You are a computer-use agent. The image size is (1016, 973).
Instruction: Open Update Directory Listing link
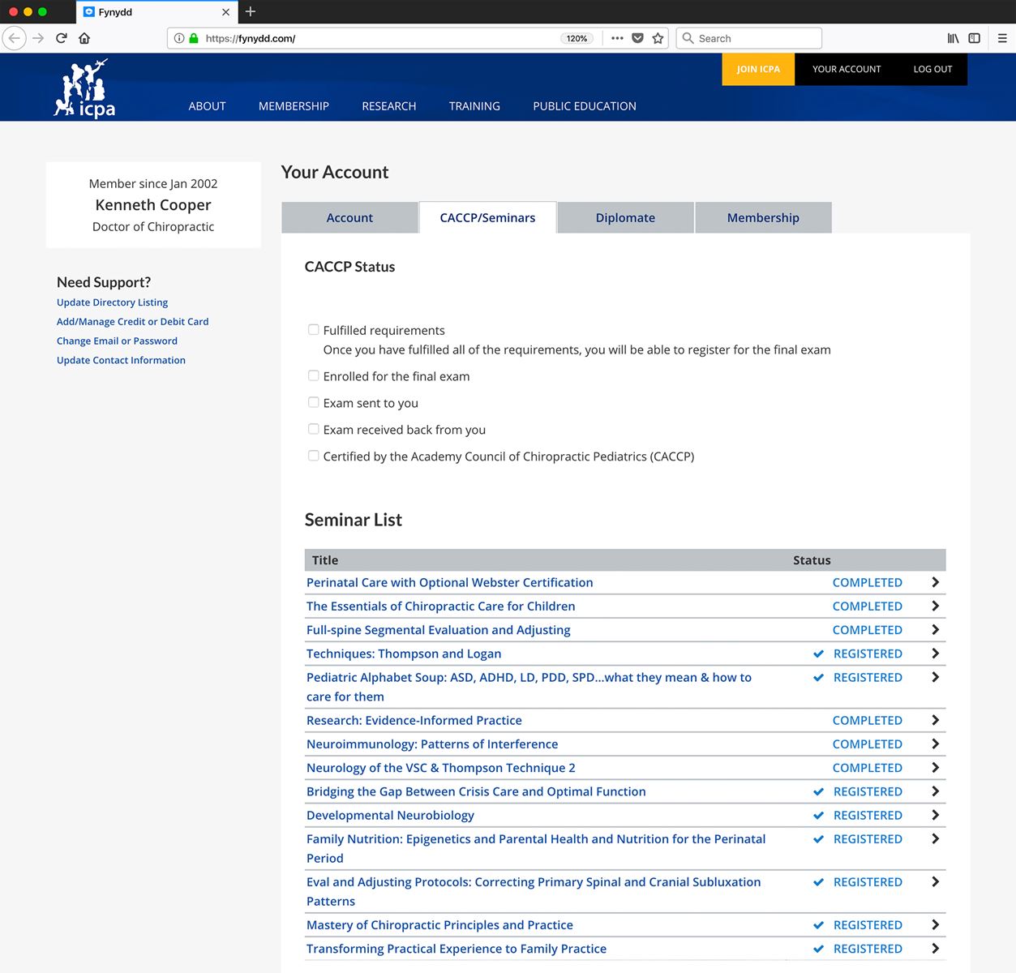pyautogui.click(x=112, y=302)
